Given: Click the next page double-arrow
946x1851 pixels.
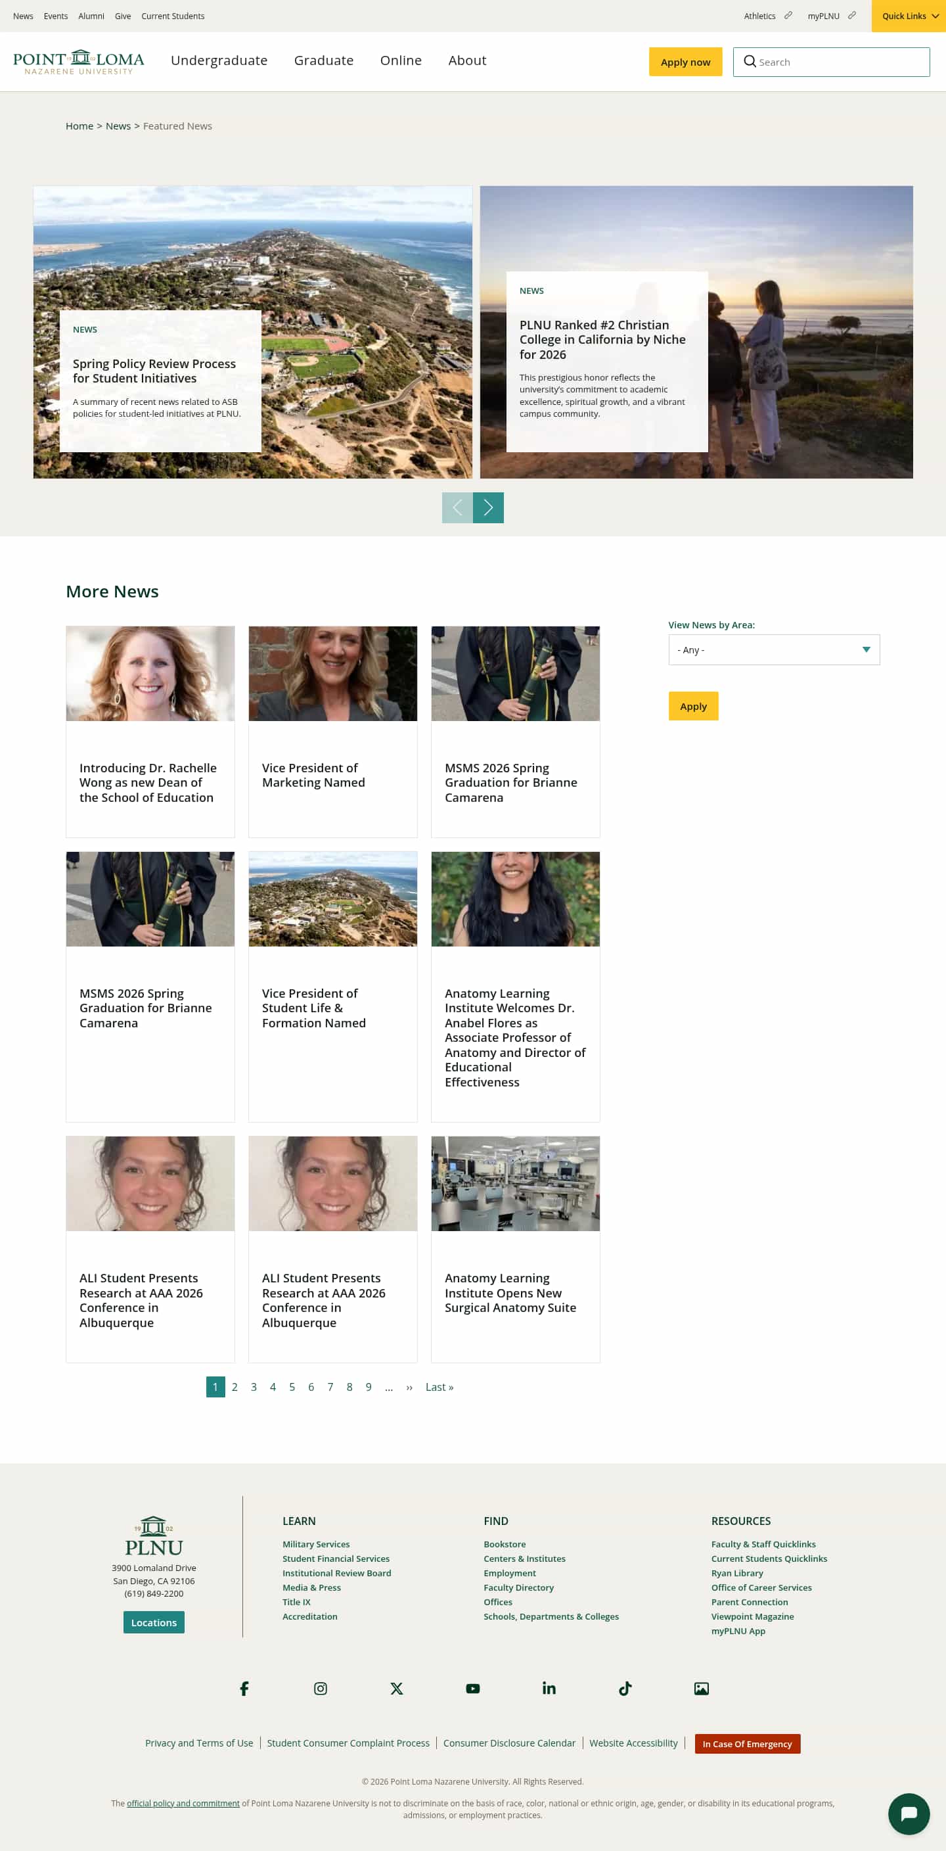Looking at the screenshot, I should click(x=409, y=1387).
